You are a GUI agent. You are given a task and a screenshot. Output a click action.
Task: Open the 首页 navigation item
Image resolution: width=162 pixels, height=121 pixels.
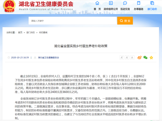pos(97,9)
